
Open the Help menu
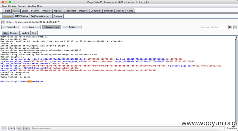(x=39, y=6)
